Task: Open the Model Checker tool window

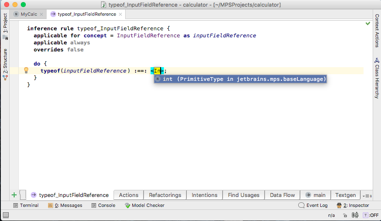Action: [x=145, y=205]
